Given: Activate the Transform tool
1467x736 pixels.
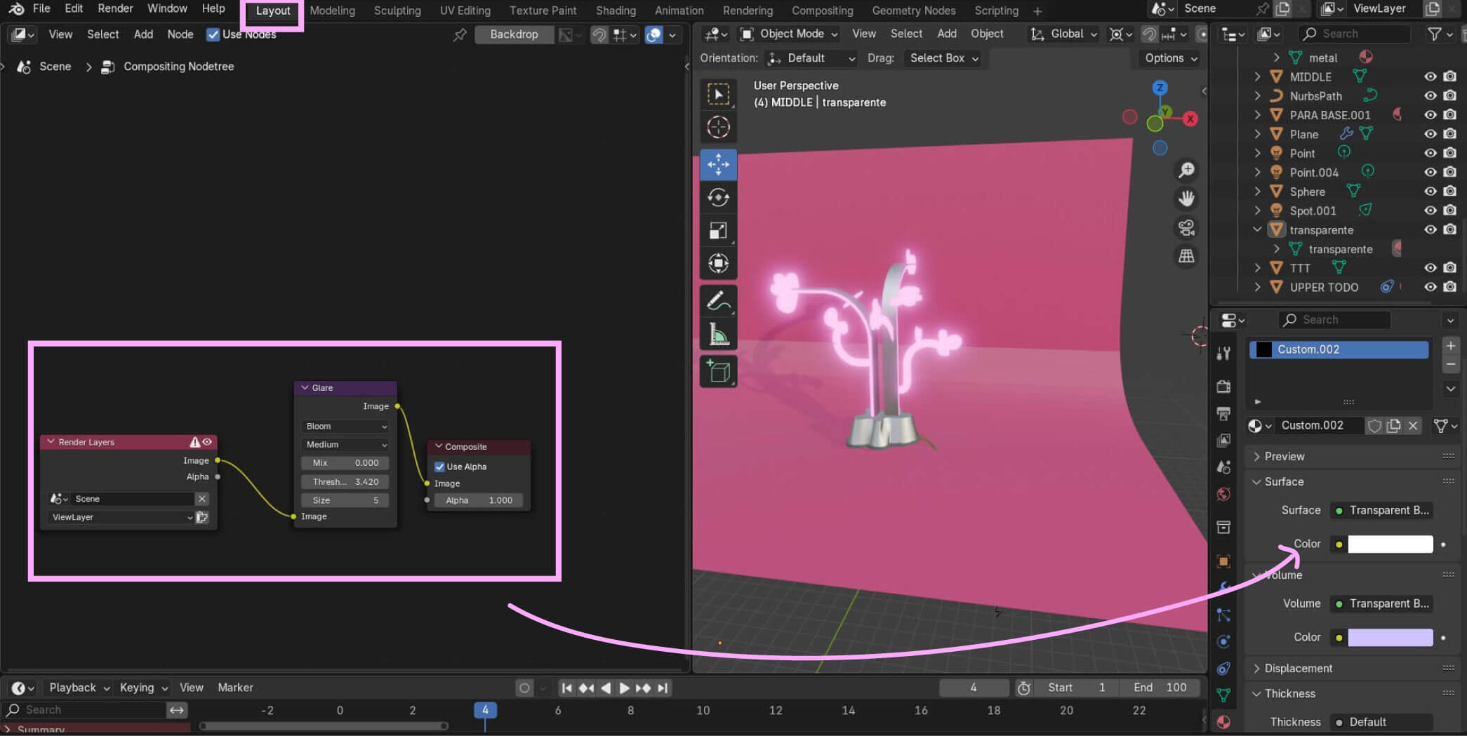Looking at the screenshot, I should tap(718, 263).
